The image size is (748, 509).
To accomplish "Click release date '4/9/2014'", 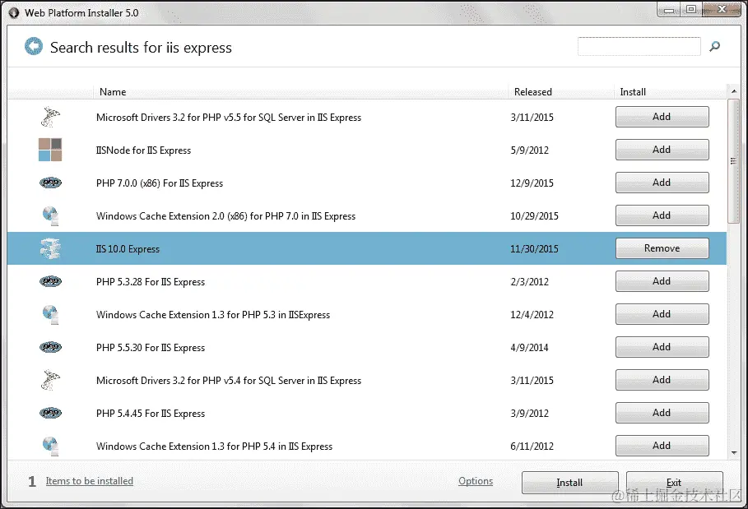I will 529,348.
